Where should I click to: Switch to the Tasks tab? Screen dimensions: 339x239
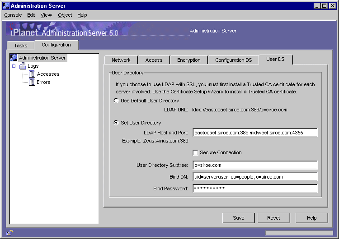click(20, 46)
